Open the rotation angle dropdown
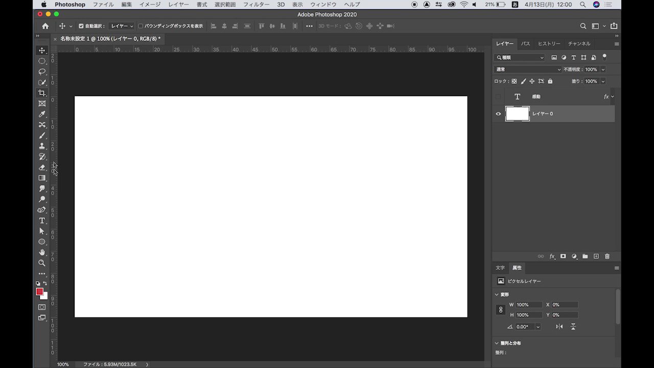 pyautogui.click(x=538, y=327)
